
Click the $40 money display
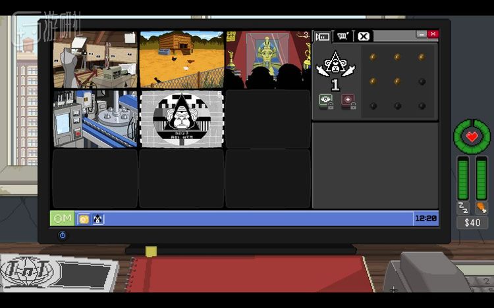[x=472, y=223]
